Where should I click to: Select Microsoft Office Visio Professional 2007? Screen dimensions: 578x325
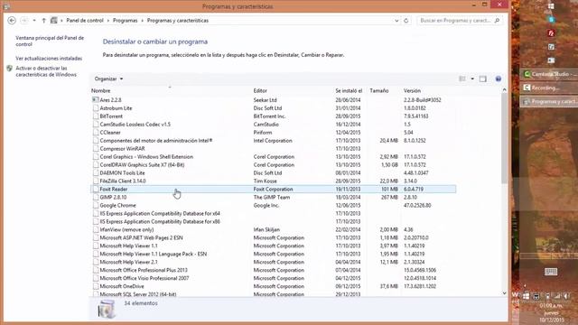273,278
